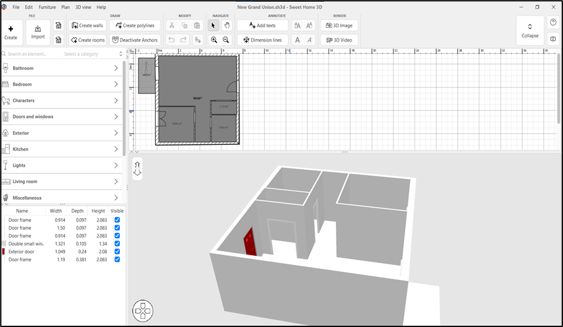Toggle visibility of 1.50 width Door frame
563x327 pixels.
(117, 228)
